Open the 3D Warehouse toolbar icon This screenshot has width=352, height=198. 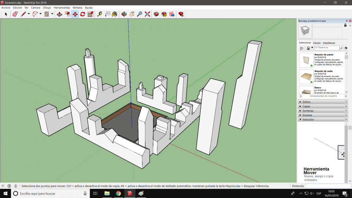[x=156, y=14]
